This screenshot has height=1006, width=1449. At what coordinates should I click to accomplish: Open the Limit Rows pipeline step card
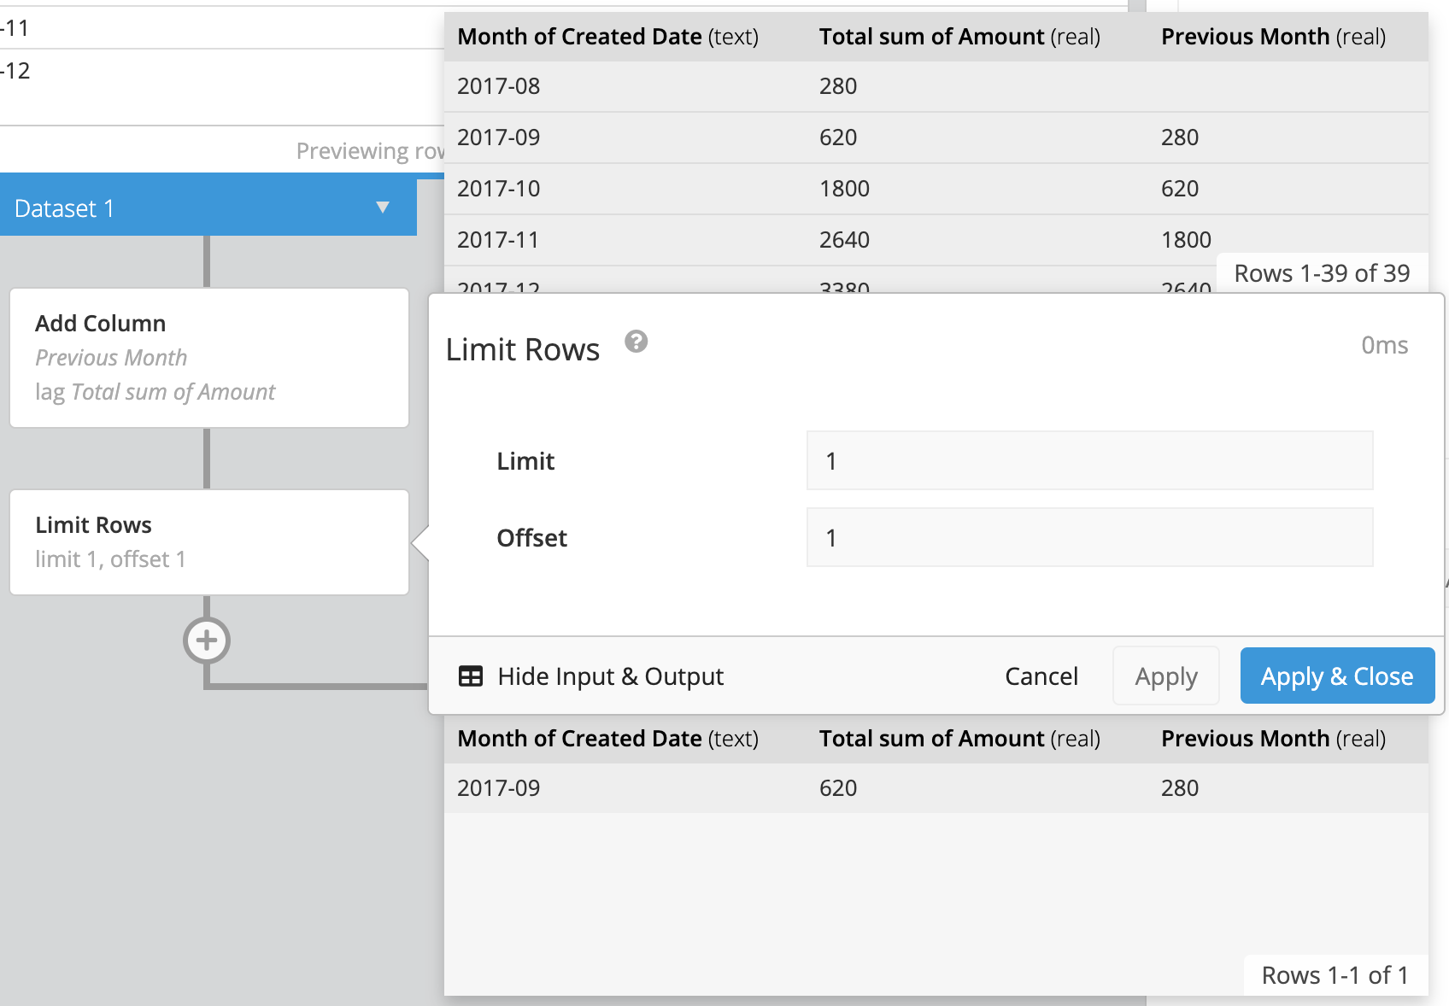pyautogui.click(x=209, y=542)
